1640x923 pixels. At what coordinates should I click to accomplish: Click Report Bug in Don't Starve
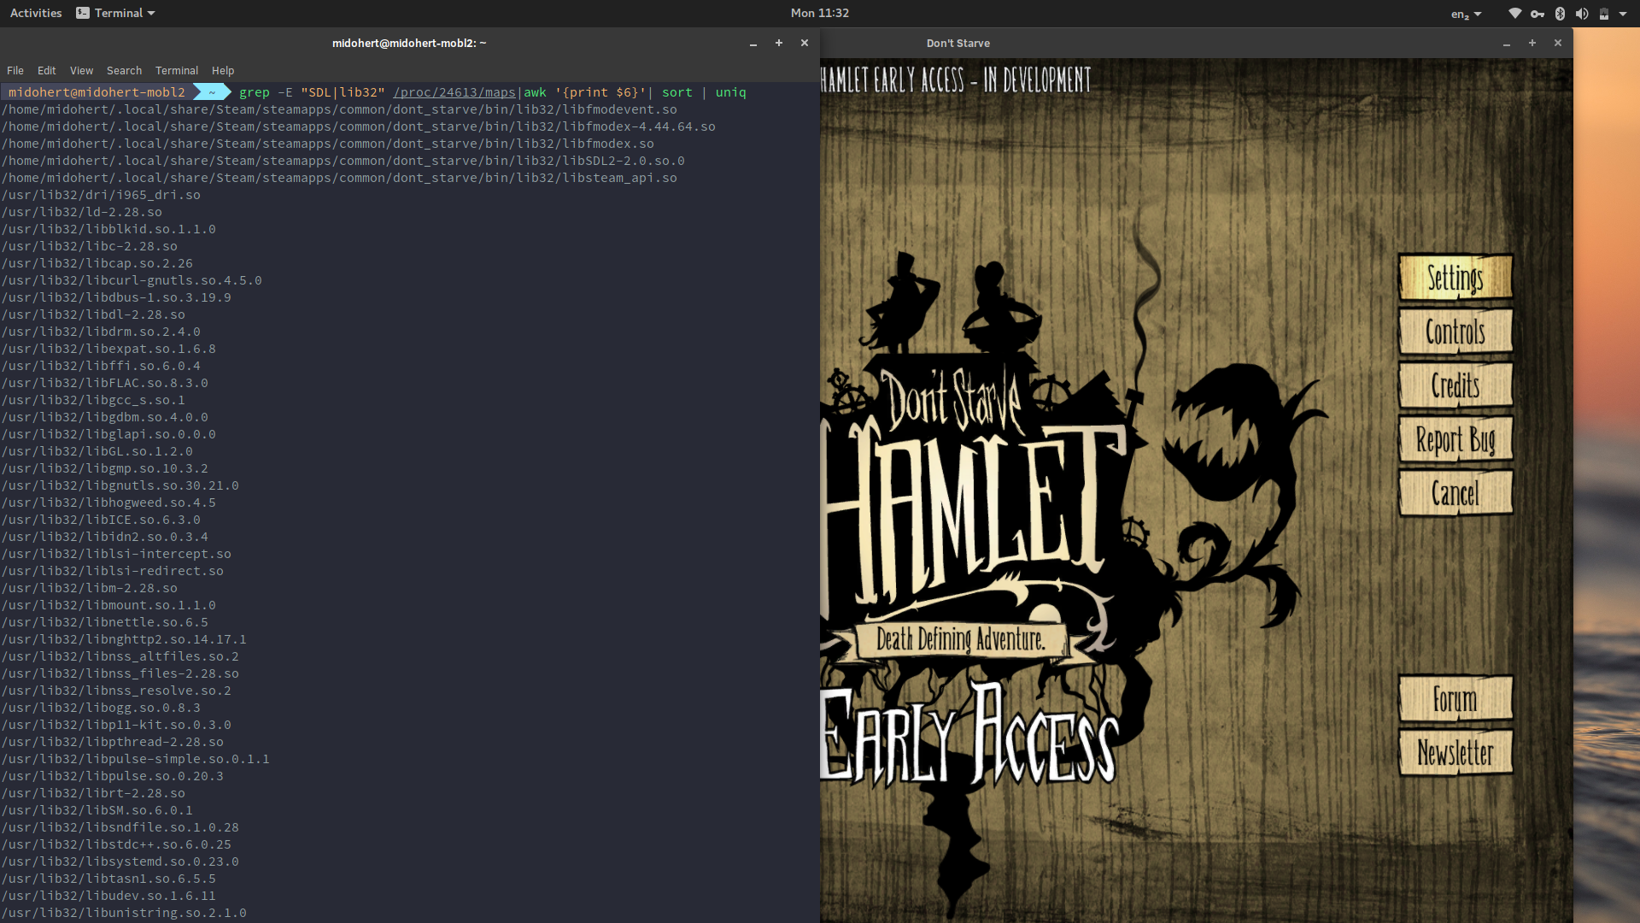[x=1455, y=439]
